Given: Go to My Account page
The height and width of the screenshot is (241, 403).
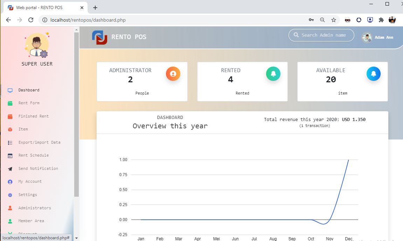Looking at the screenshot, I should click(30, 181).
